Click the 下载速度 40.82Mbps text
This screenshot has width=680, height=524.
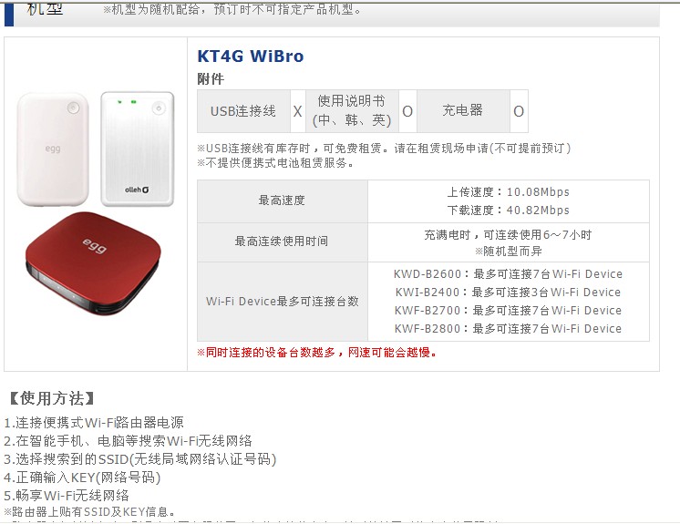pos(509,211)
